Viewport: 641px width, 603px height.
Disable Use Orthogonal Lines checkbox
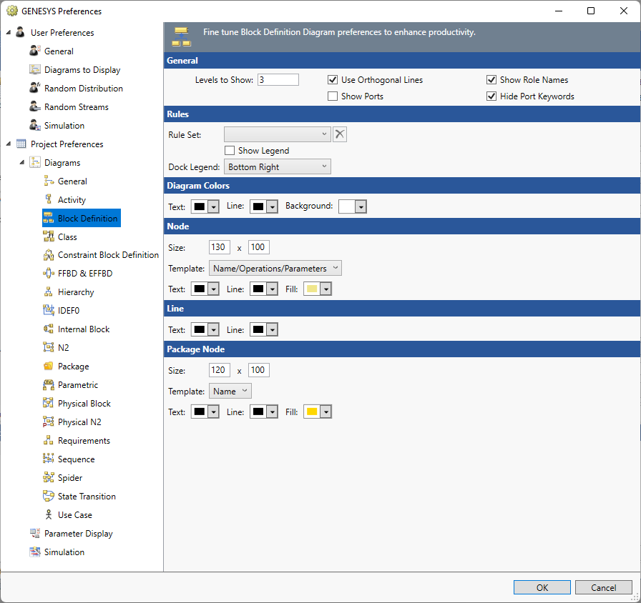[x=333, y=80]
